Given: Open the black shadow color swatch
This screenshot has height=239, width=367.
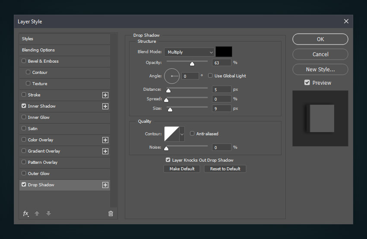Looking at the screenshot, I should click(x=224, y=52).
